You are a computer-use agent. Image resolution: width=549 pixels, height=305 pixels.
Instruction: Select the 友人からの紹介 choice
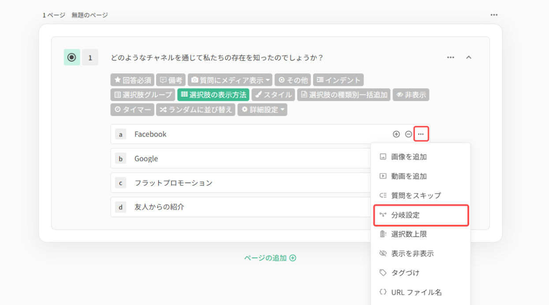pyautogui.click(x=159, y=207)
